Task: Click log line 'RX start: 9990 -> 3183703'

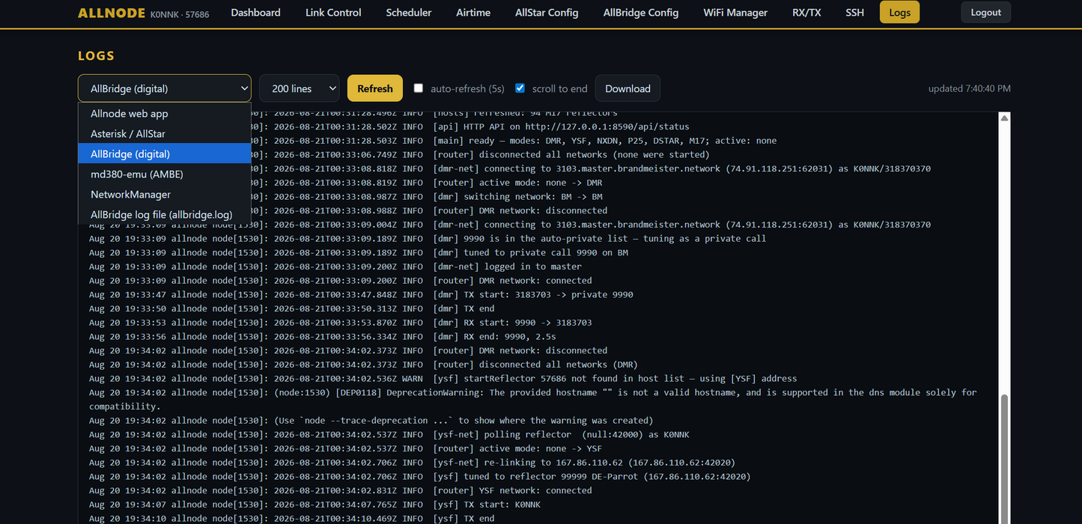Action: click(x=341, y=322)
